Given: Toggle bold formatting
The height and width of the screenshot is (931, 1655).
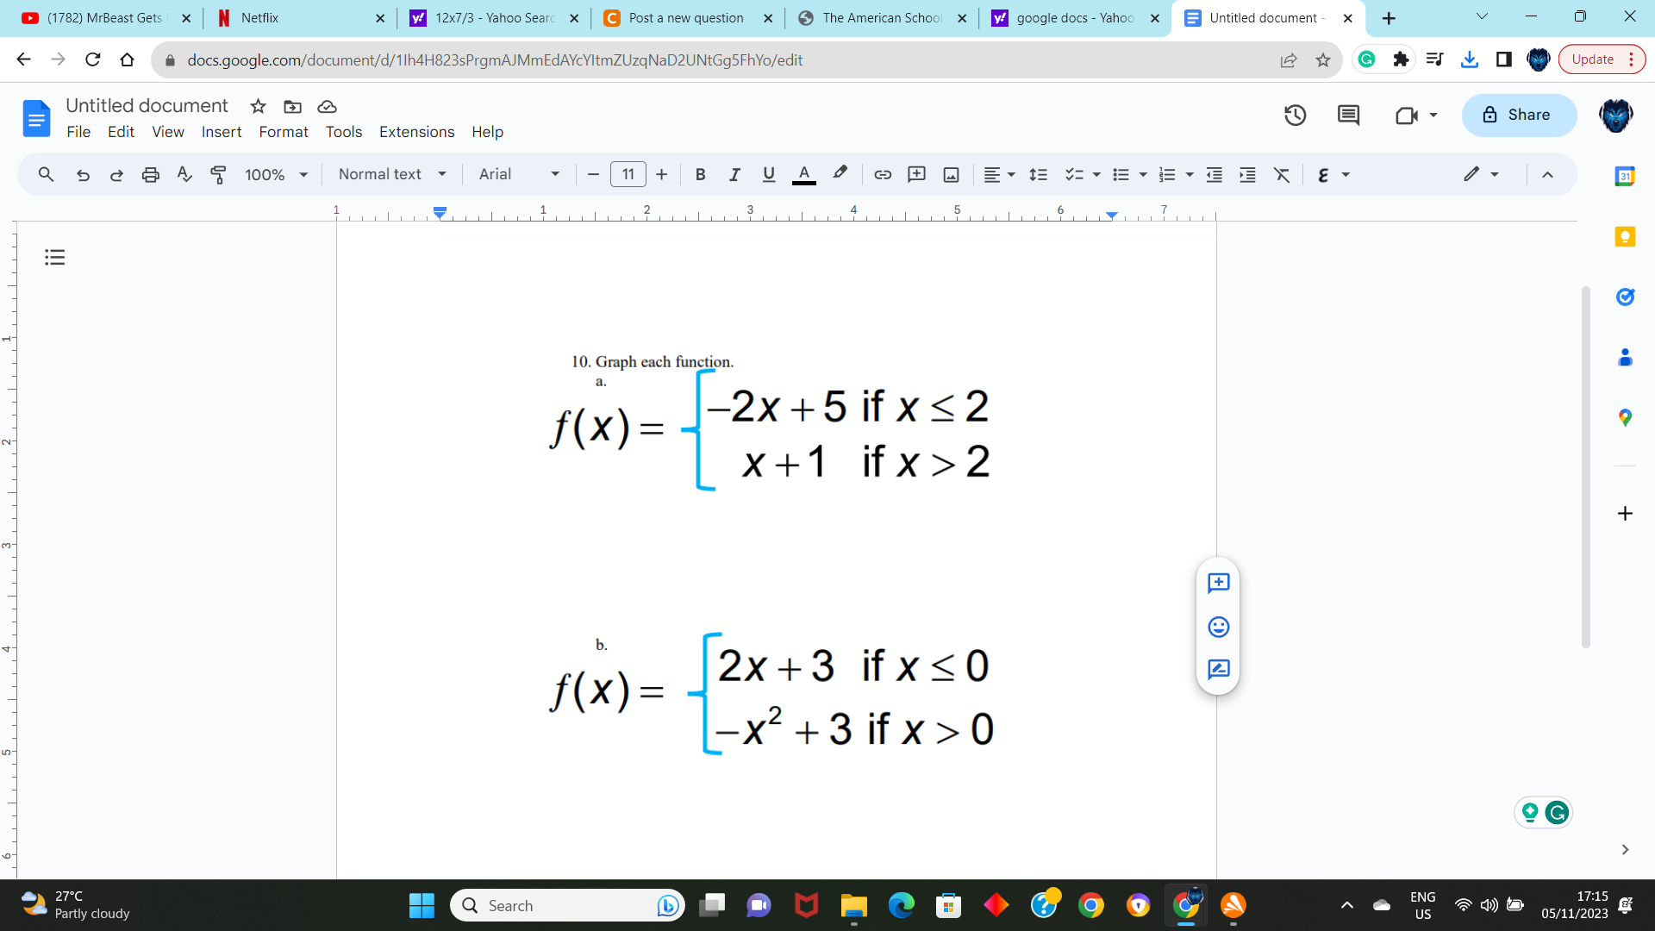Looking at the screenshot, I should pos(700,175).
